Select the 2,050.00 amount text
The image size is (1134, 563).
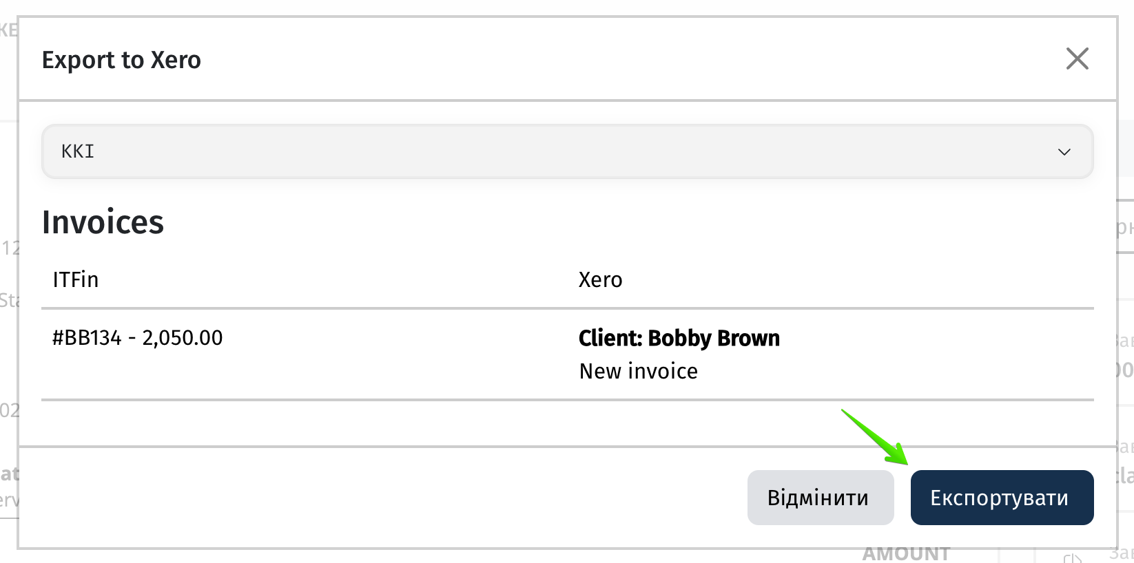pos(183,338)
